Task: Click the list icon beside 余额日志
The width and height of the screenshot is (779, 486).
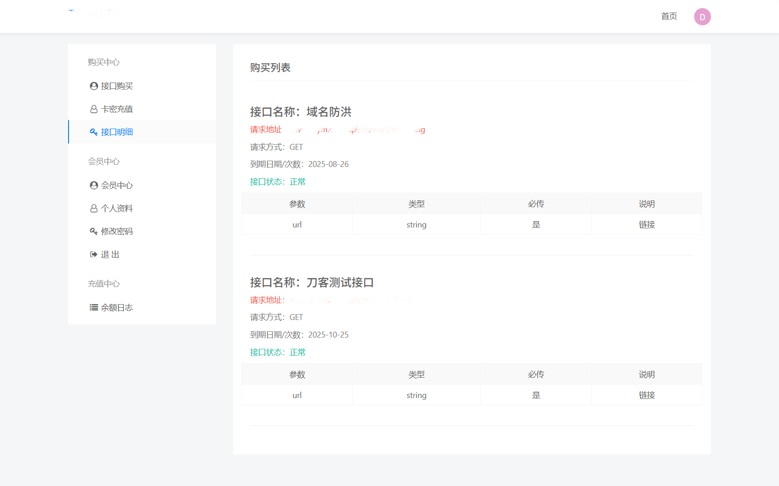Action: click(x=94, y=308)
